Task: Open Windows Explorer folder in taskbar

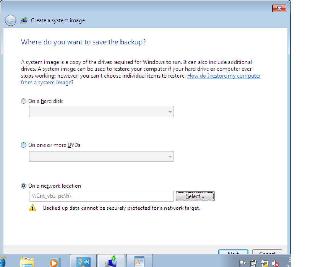Action: (27, 262)
